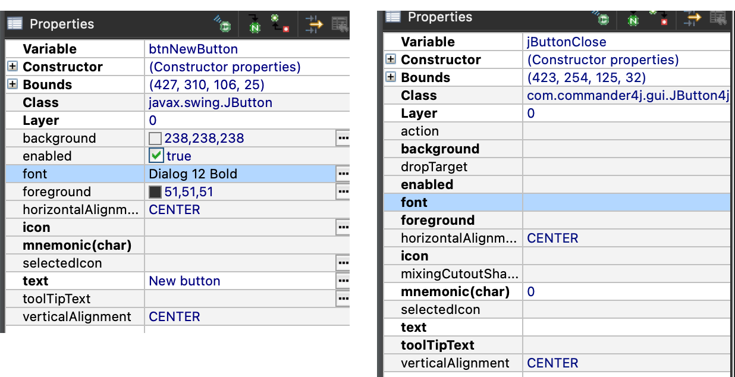Select the icon row in jButtonClose panel
The width and height of the screenshot is (735, 377).
pos(557,256)
